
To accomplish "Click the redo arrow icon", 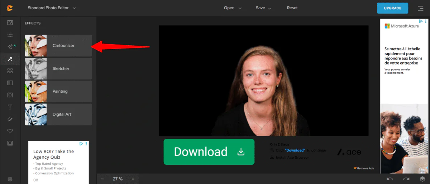I will click(x=406, y=179).
